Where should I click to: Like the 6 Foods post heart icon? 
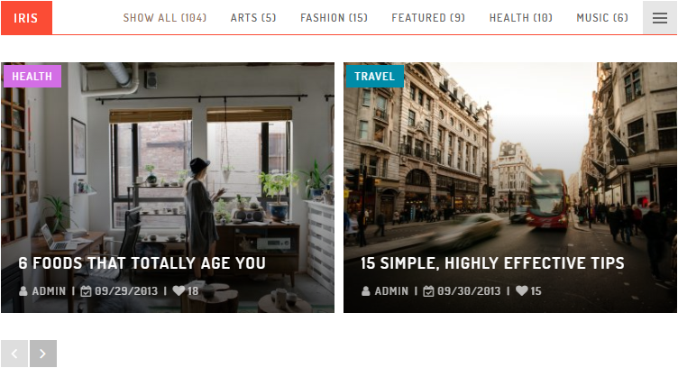179,291
